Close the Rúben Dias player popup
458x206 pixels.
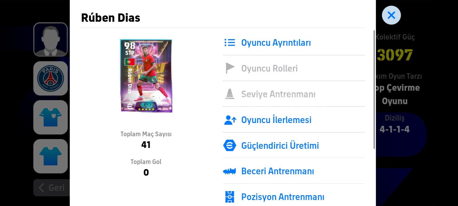pyautogui.click(x=391, y=15)
